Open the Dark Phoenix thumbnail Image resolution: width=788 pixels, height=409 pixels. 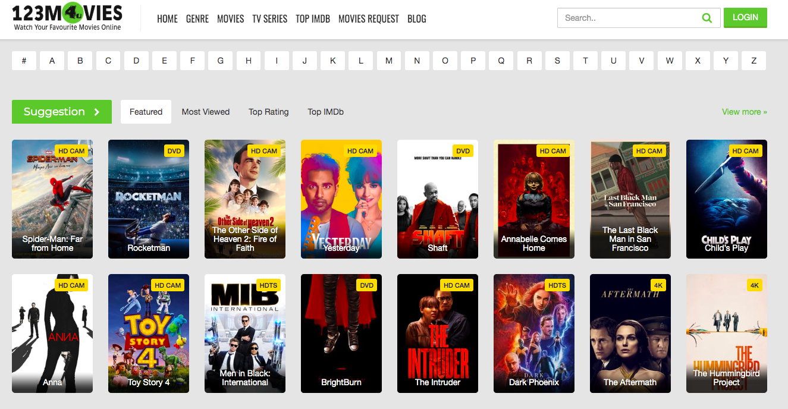point(534,334)
